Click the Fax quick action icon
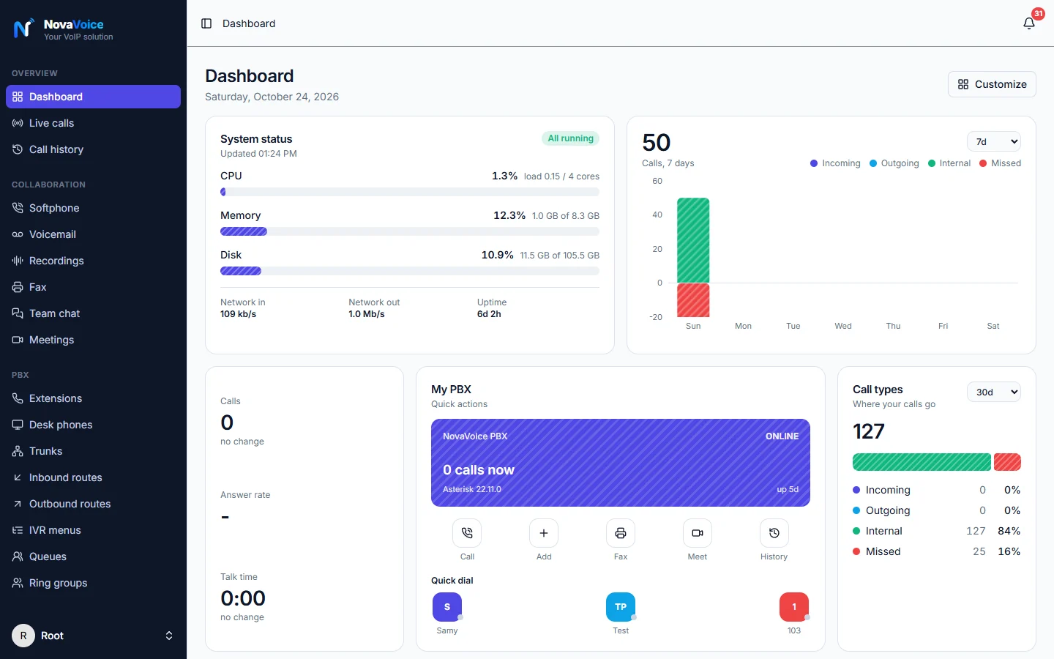1054x659 pixels. click(621, 533)
